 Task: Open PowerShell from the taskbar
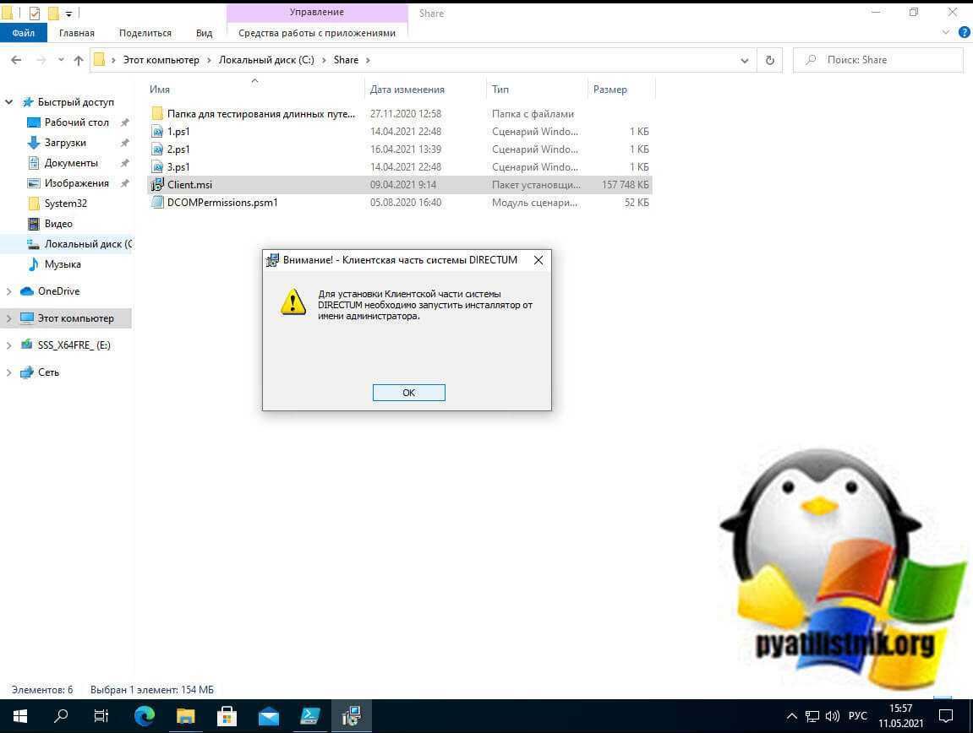point(310,716)
